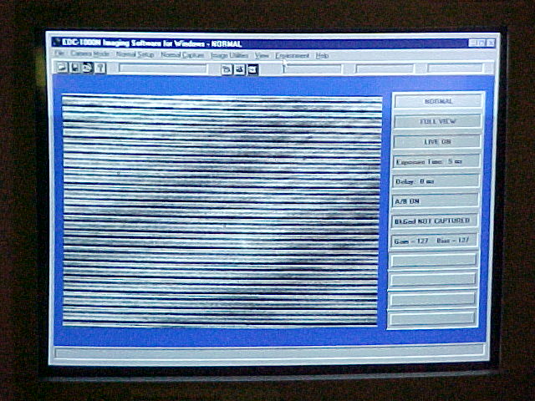Click the FULL VIEW button
535x401 pixels.
[x=437, y=121]
